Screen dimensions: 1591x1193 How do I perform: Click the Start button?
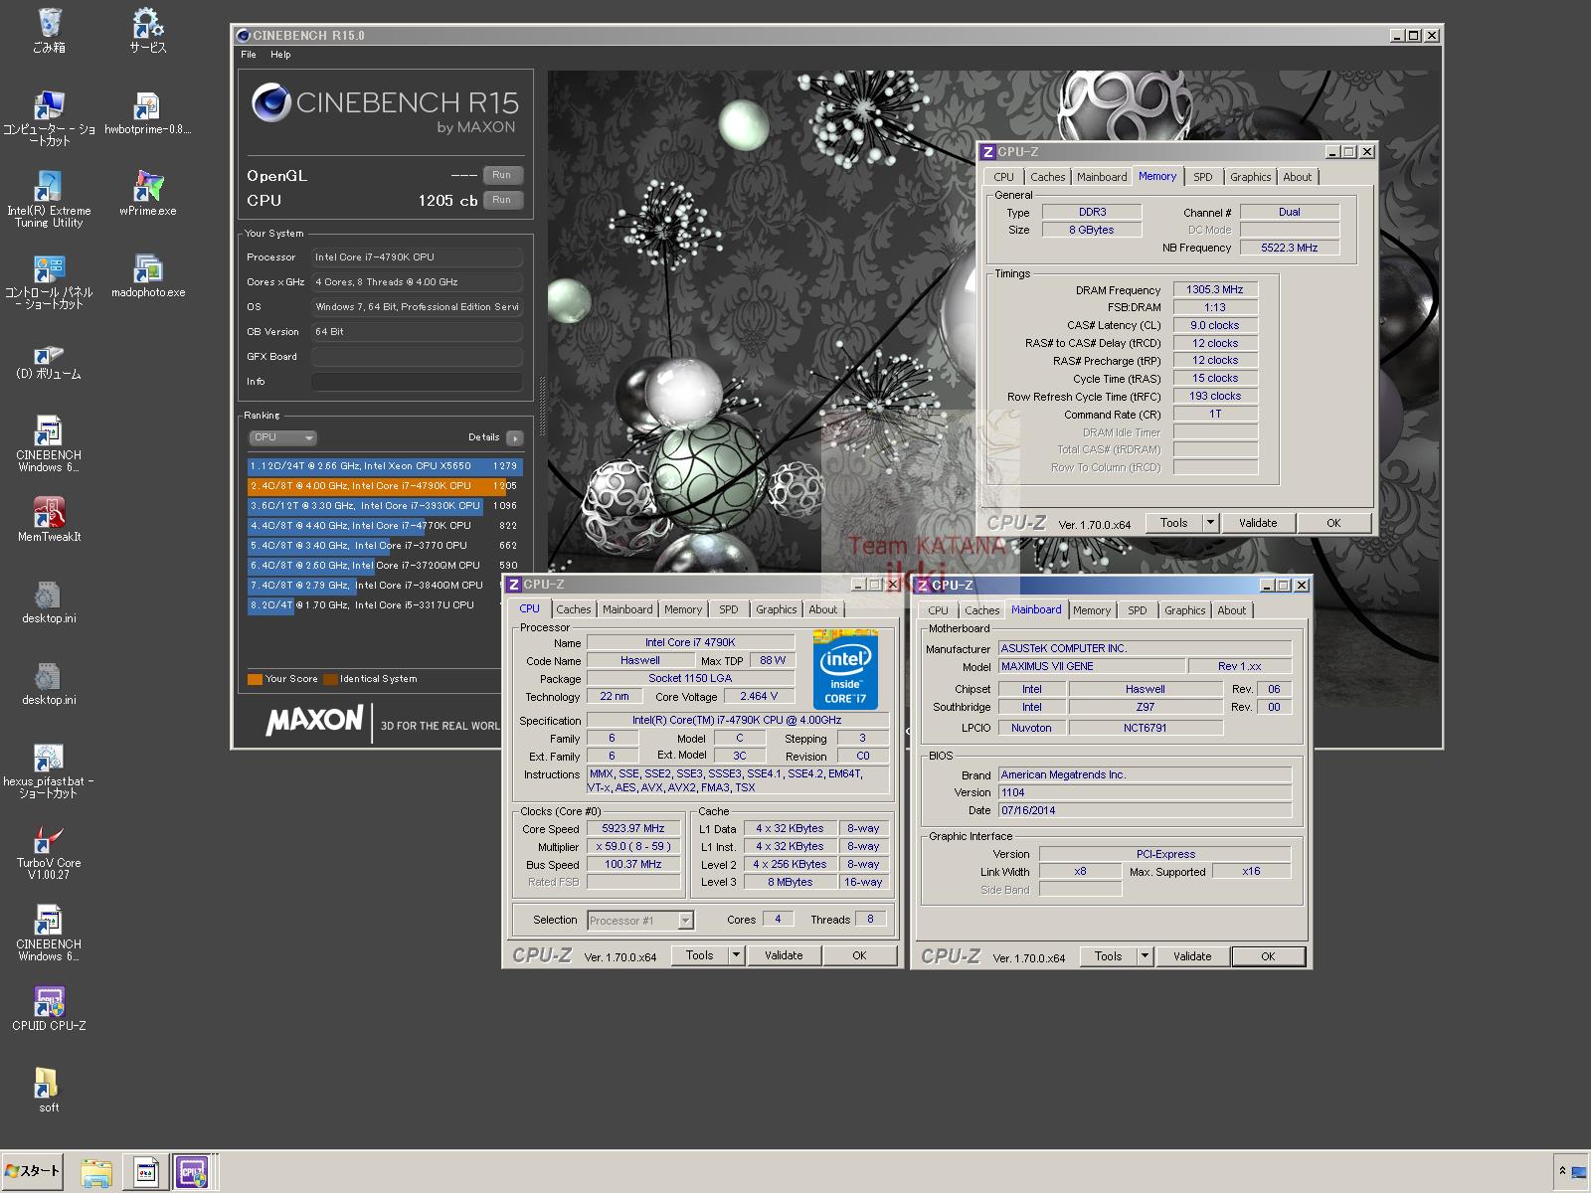coord(33,1171)
